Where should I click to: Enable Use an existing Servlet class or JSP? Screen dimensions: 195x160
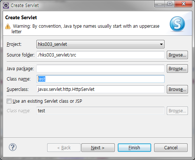(9, 101)
